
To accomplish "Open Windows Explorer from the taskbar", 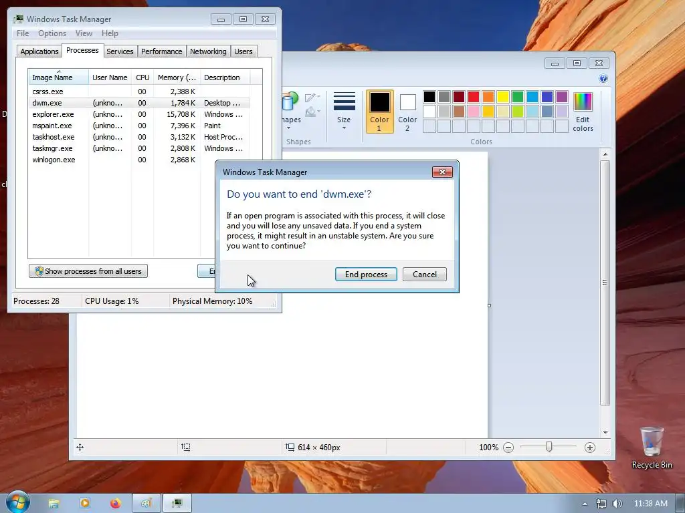I will point(54,504).
